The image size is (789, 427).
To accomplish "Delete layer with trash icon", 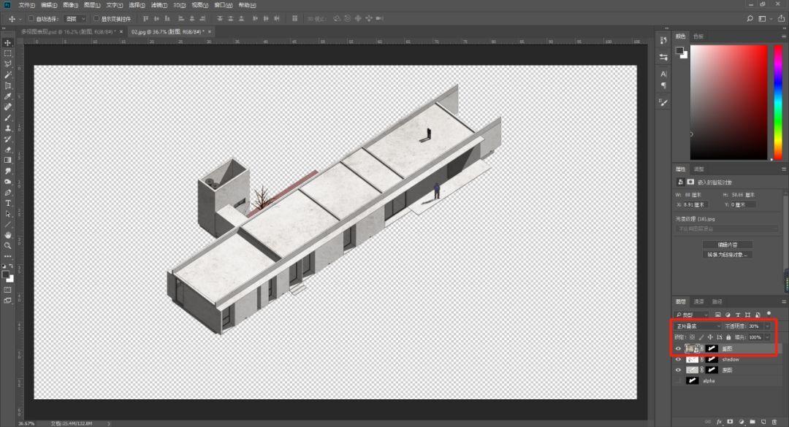I will pyautogui.click(x=774, y=421).
